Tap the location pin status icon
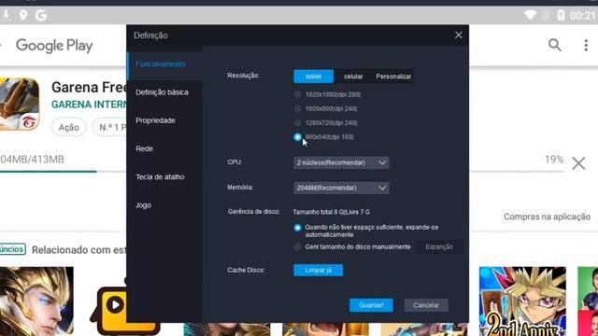 [23, 15]
